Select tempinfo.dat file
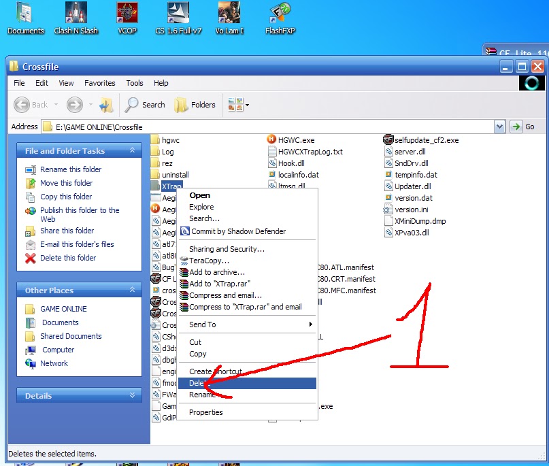The width and height of the screenshot is (549, 466). coord(411,175)
